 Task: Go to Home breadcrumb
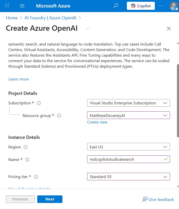coord(12,18)
